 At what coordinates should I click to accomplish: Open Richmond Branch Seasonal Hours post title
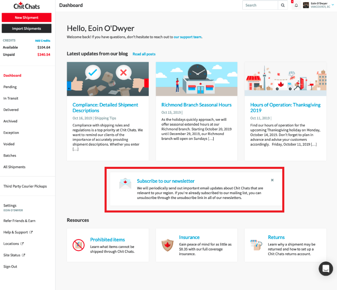click(x=196, y=105)
